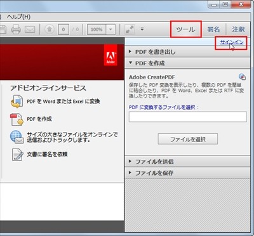Expand the ファイルを保存 section
This screenshot has width=254, height=236.
pos(187,173)
